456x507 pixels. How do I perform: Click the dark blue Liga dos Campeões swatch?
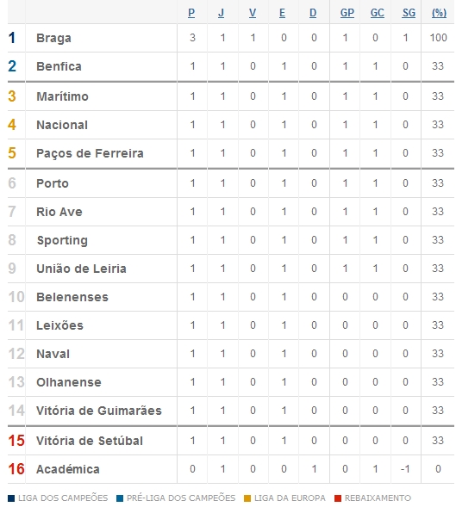pyautogui.click(x=11, y=498)
